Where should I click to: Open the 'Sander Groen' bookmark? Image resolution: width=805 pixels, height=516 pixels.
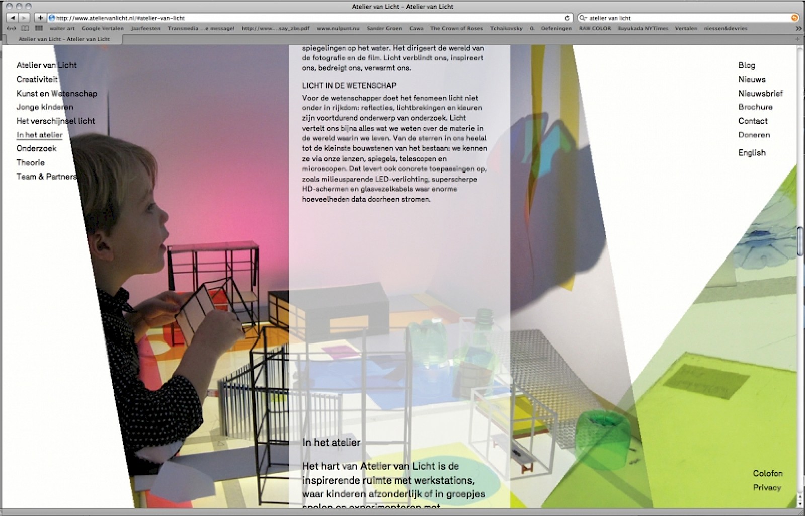(384, 29)
